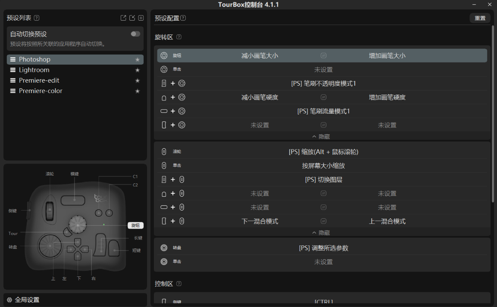Open the 预设列表 help question mark
This screenshot has height=307, width=497.
[x=37, y=18]
